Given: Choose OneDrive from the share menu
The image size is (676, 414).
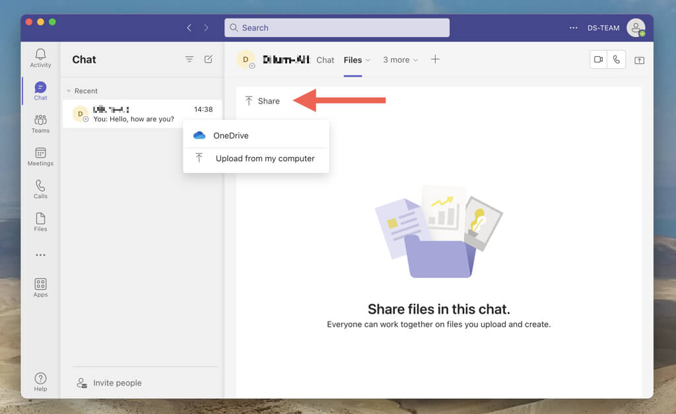Looking at the screenshot, I should click(x=256, y=135).
